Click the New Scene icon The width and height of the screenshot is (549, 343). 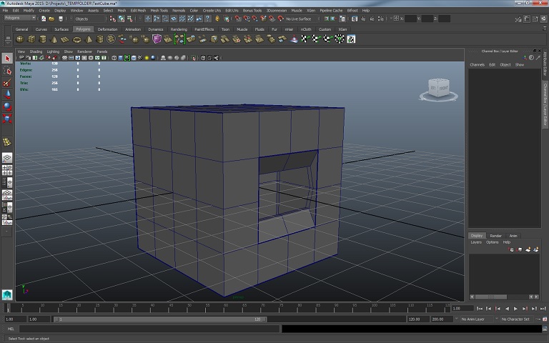pos(44,19)
